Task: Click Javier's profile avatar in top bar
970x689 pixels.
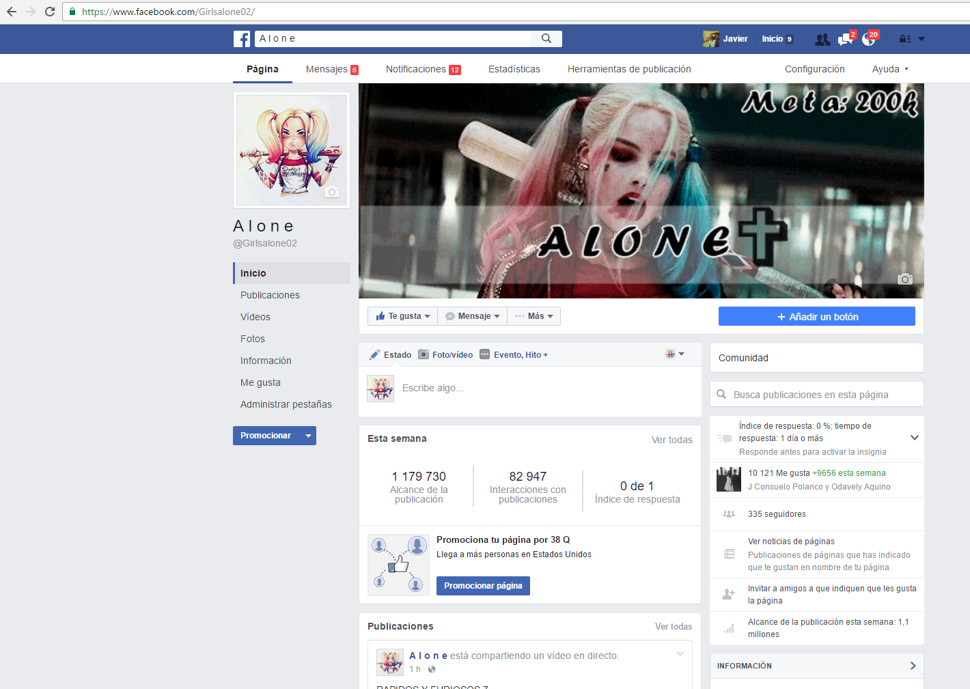Action: click(x=710, y=39)
